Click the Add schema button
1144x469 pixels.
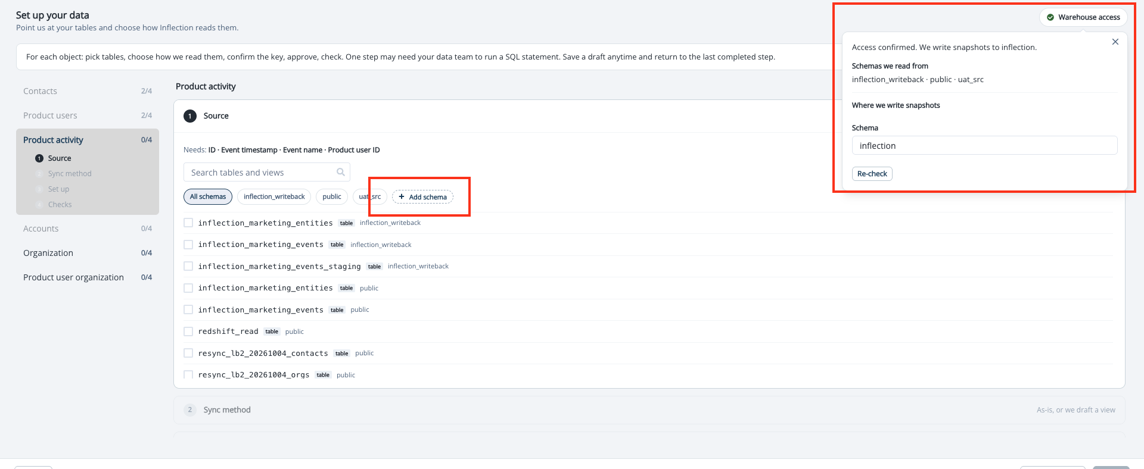(x=422, y=196)
